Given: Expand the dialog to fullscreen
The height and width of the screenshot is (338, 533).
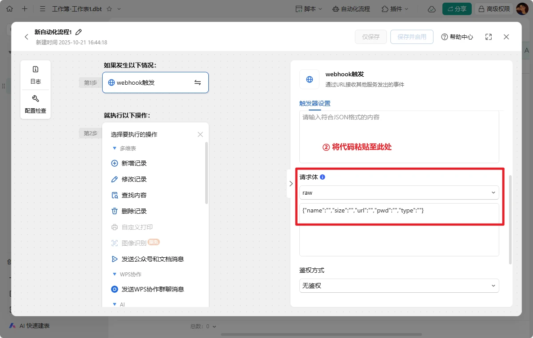Looking at the screenshot, I should click(489, 37).
